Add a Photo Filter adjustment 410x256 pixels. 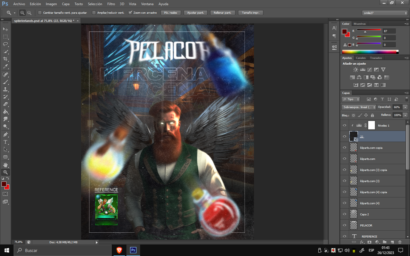[373, 77]
